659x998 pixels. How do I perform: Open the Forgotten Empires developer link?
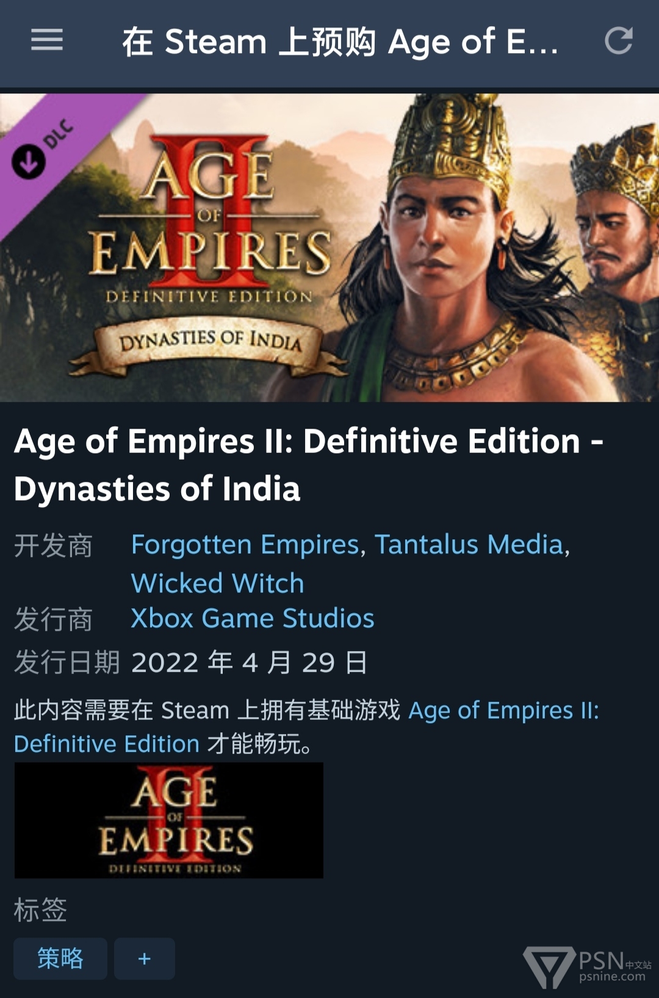click(x=245, y=544)
